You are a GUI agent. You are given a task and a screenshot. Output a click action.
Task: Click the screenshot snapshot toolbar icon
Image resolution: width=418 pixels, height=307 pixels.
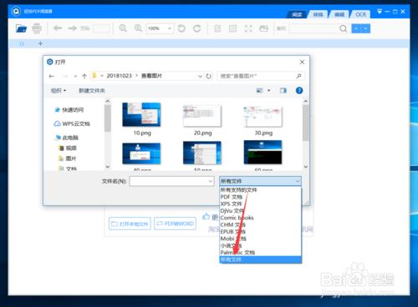pos(263,28)
